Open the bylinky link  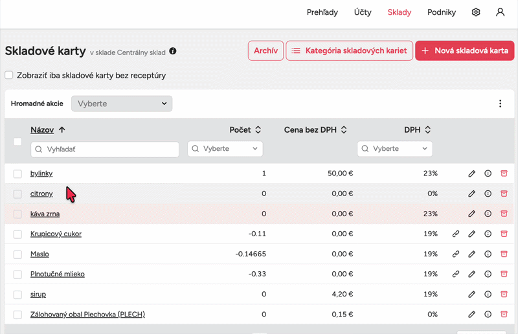coord(41,173)
